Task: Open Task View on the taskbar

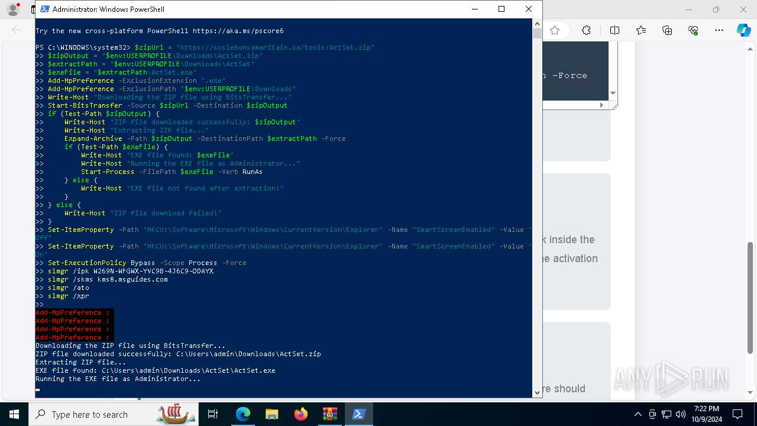Action: pyautogui.click(x=213, y=414)
